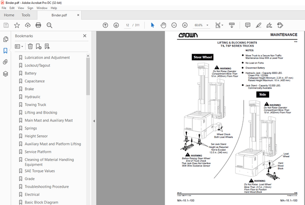Activate the Selection arrow tool
305x205 pixels.
point(152,25)
